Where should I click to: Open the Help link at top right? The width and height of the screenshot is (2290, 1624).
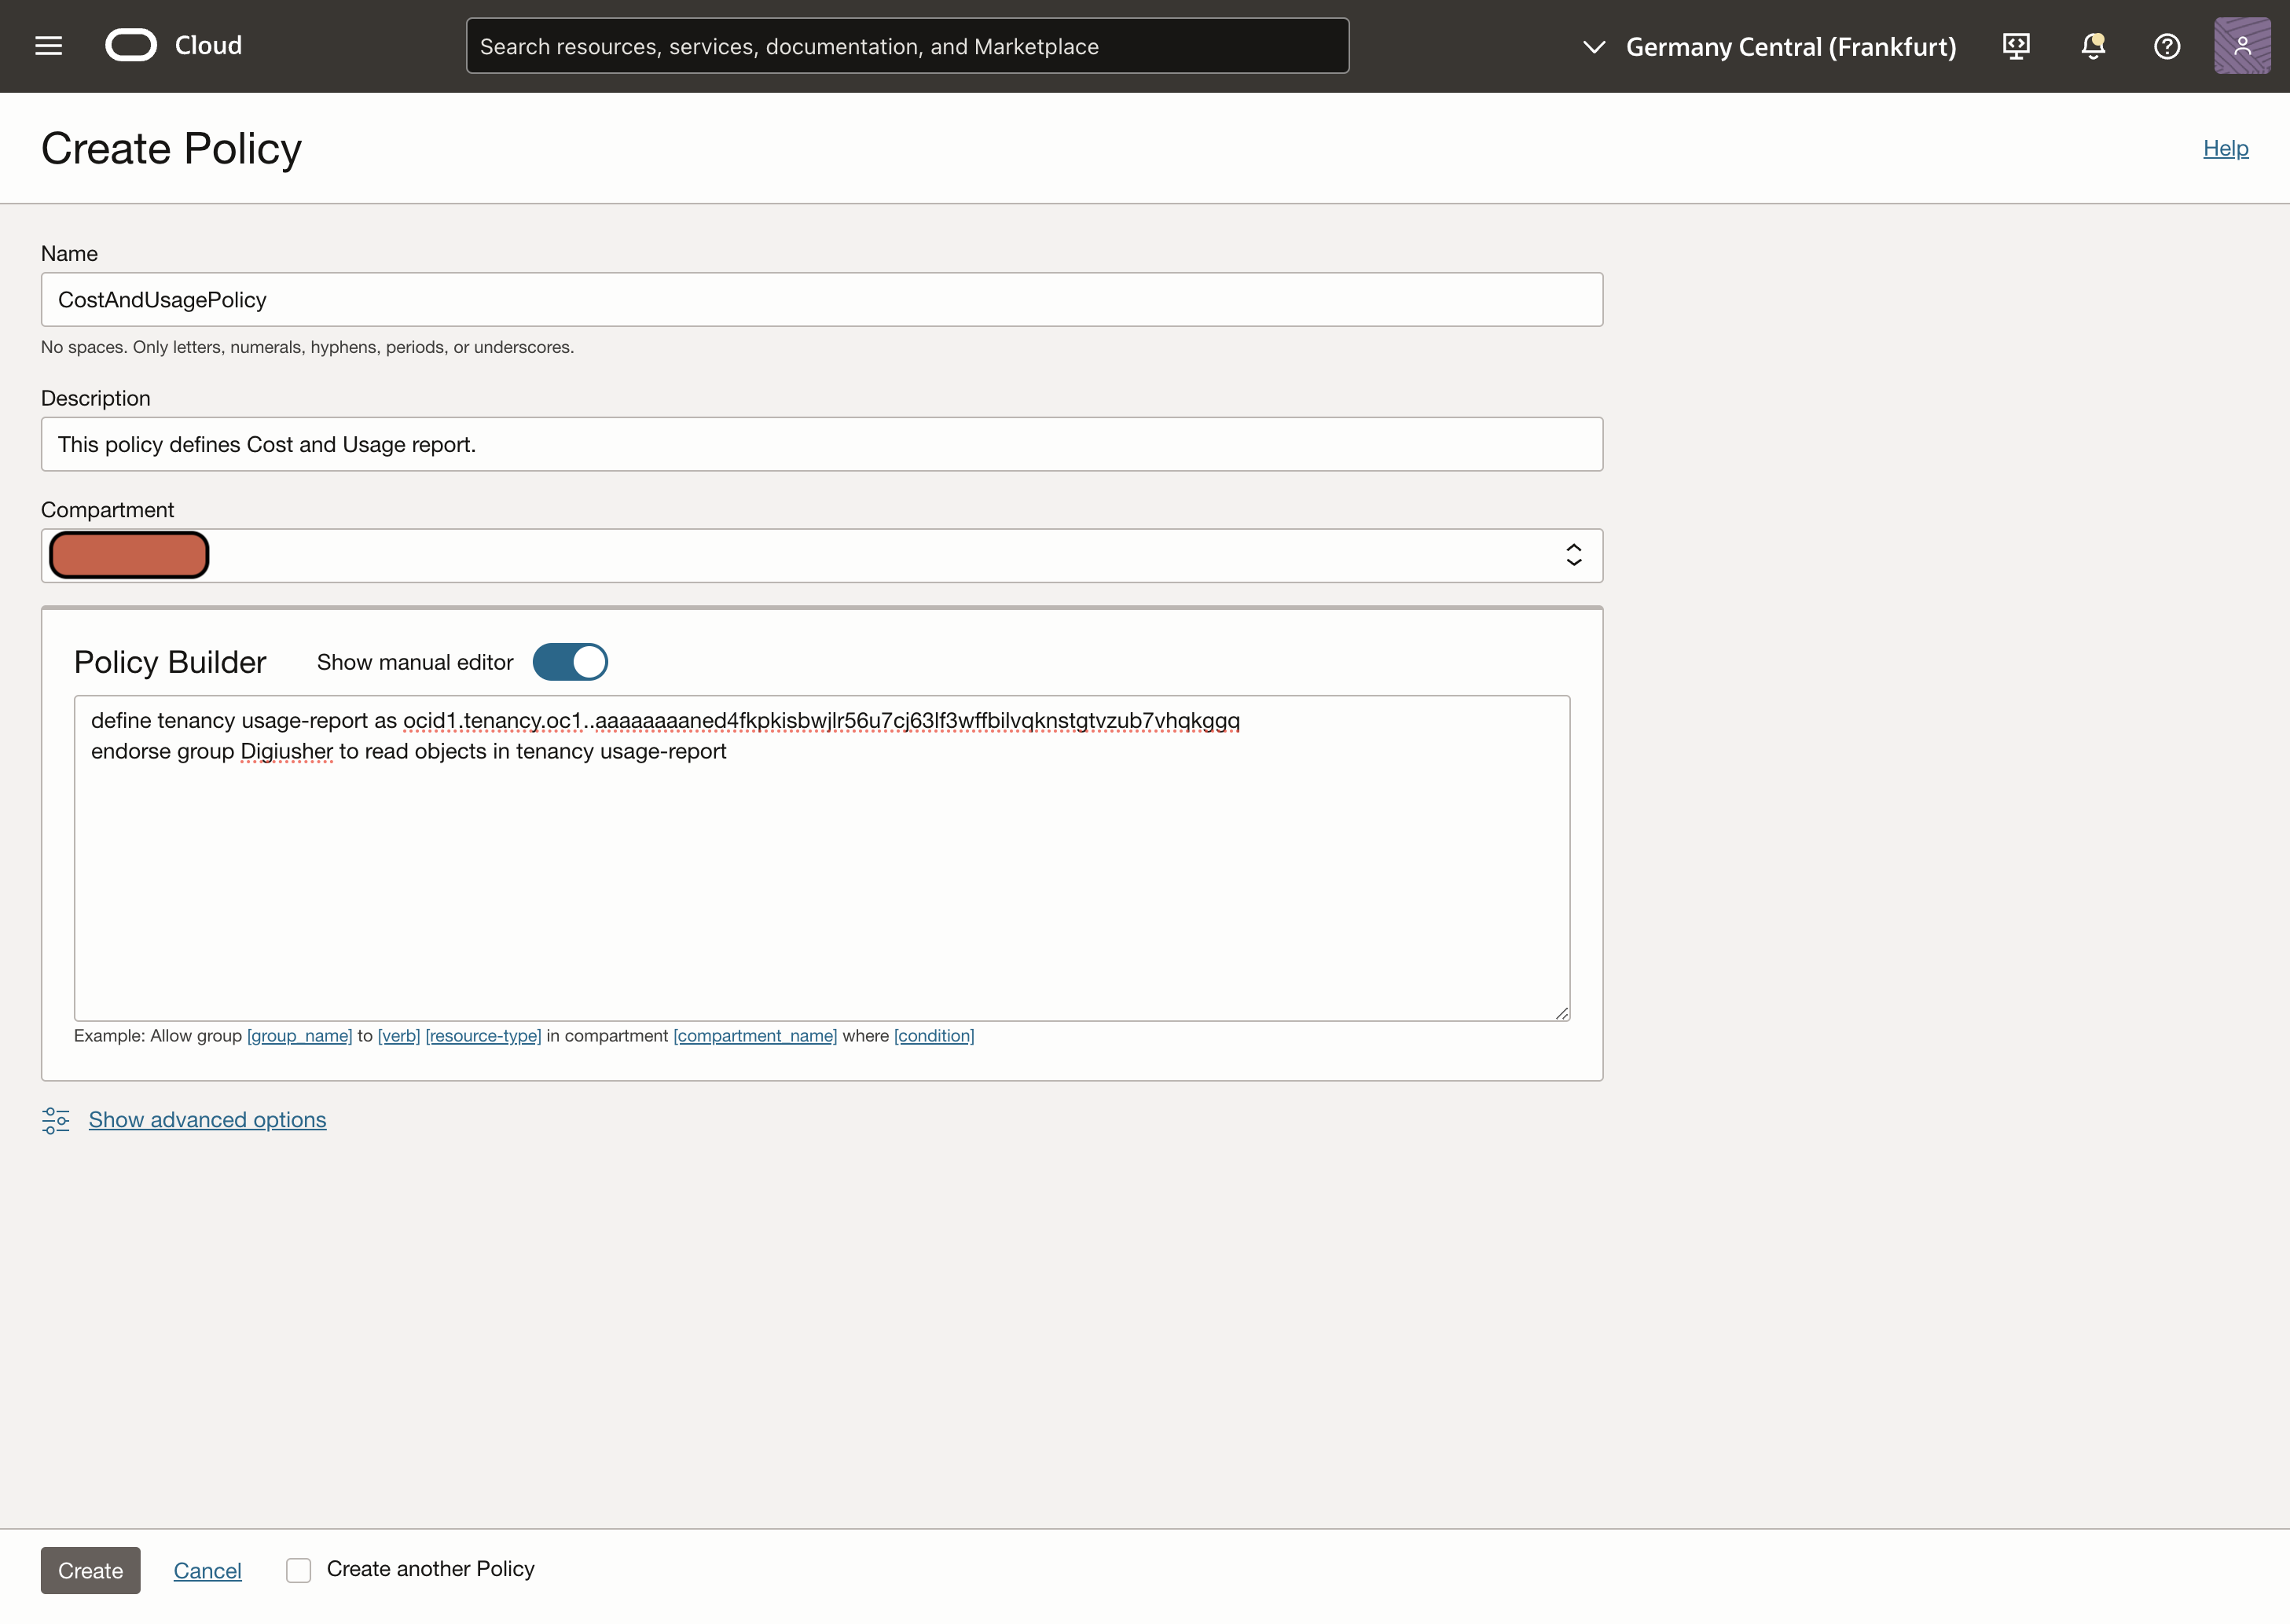pos(2226,148)
